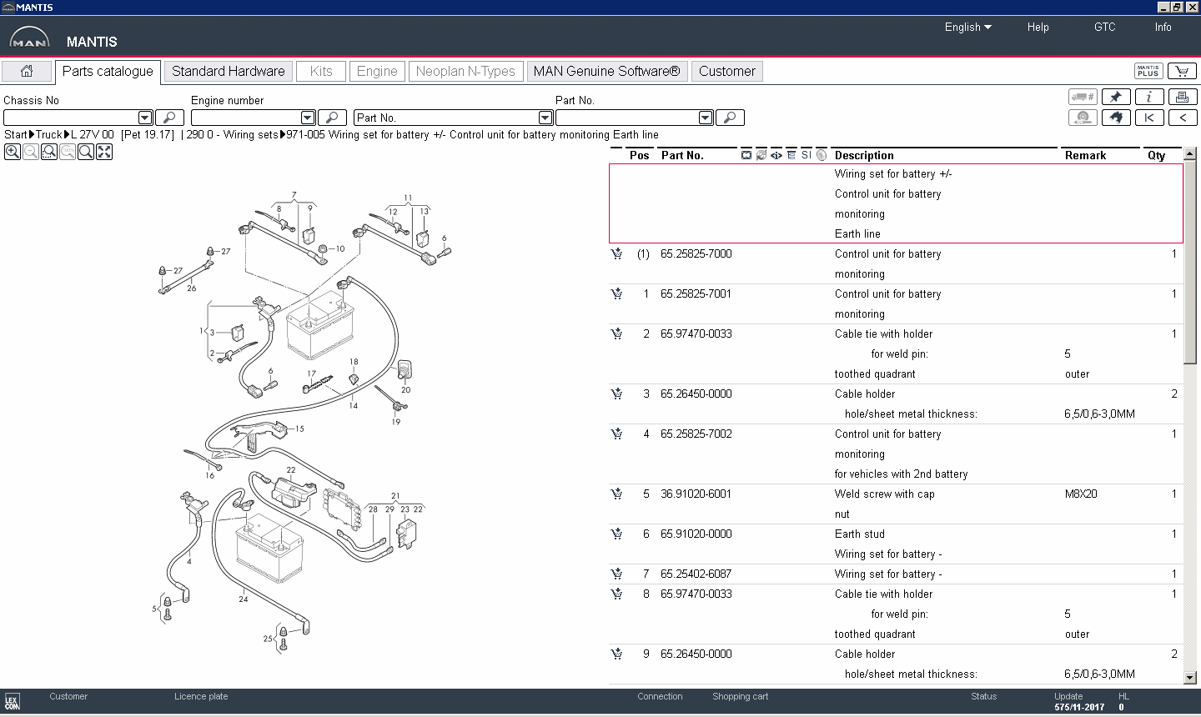Open the shopping cart icon
This screenshot has height=717, width=1201.
(1182, 71)
